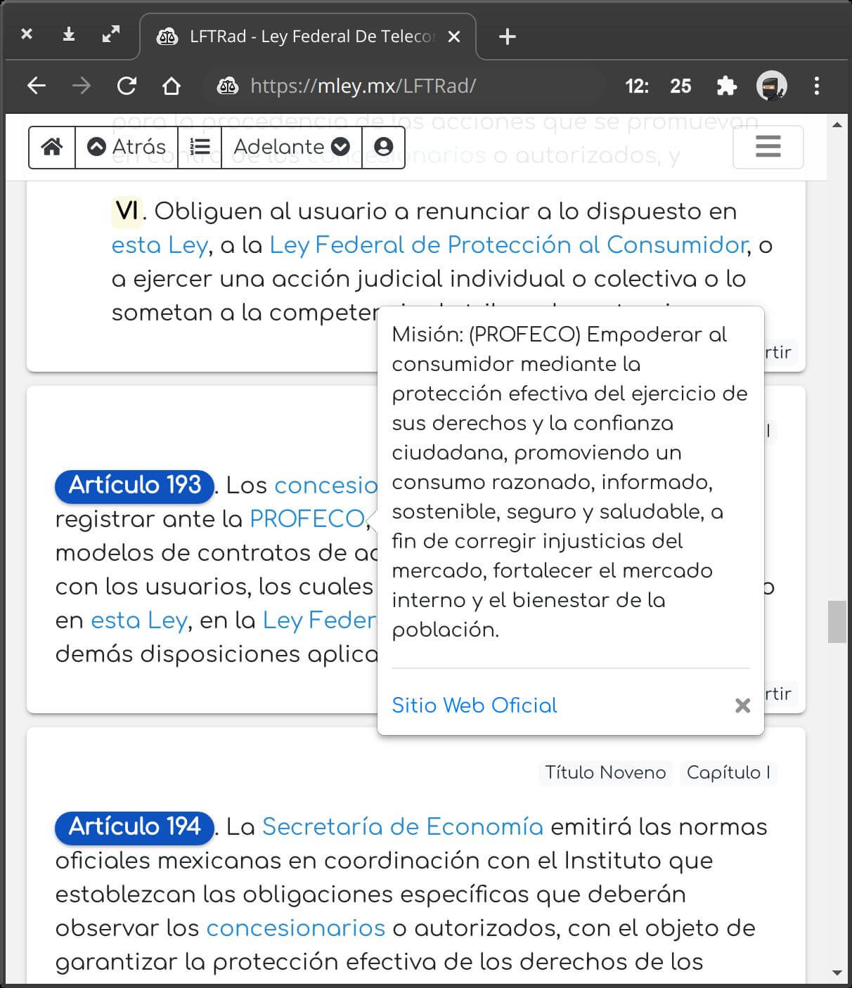Viewport: 852px width, 988px height.
Task: Open the Sitio Web Oficial link
Action: 474,705
